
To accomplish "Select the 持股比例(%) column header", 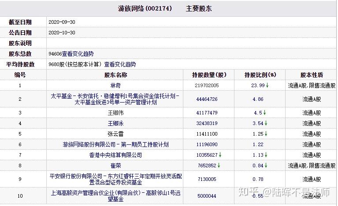I will 260,75.
